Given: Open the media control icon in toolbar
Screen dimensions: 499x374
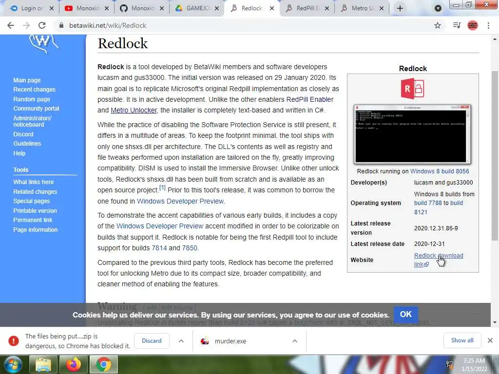Looking at the screenshot, I should click(457, 25).
